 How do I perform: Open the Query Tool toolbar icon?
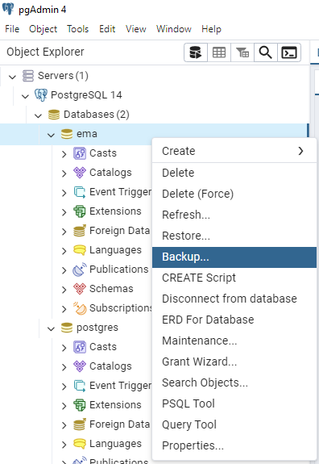[x=196, y=52]
